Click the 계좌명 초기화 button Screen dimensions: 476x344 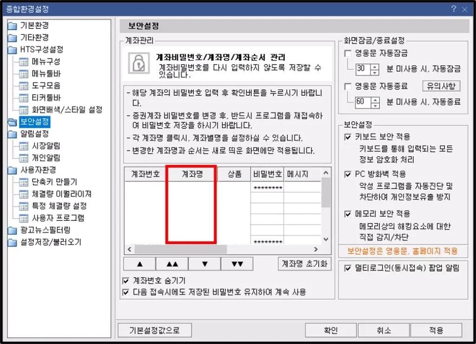point(304,264)
